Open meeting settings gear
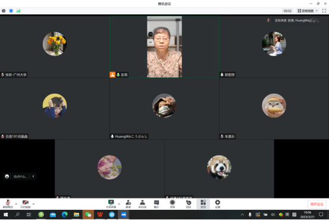This screenshot has height=220, width=329. pyautogui.click(x=218, y=203)
